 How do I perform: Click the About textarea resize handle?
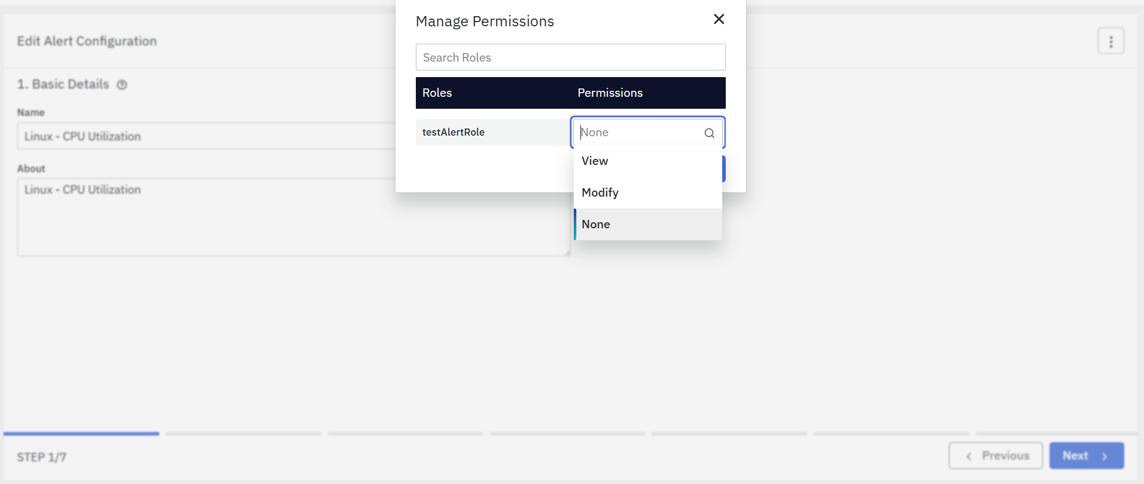coord(567,253)
